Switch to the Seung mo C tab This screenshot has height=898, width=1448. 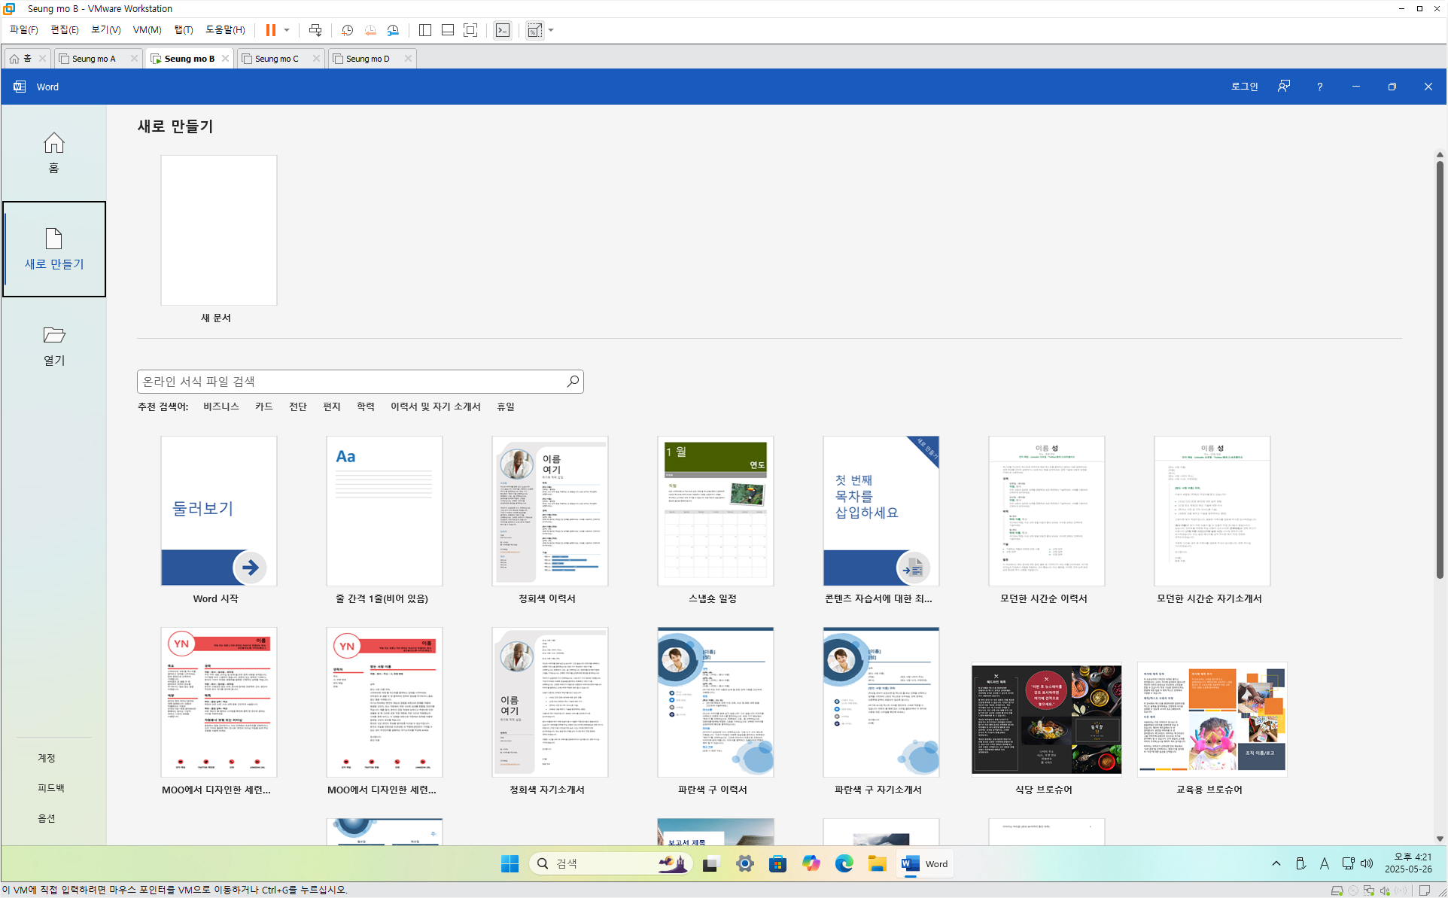tap(276, 59)
